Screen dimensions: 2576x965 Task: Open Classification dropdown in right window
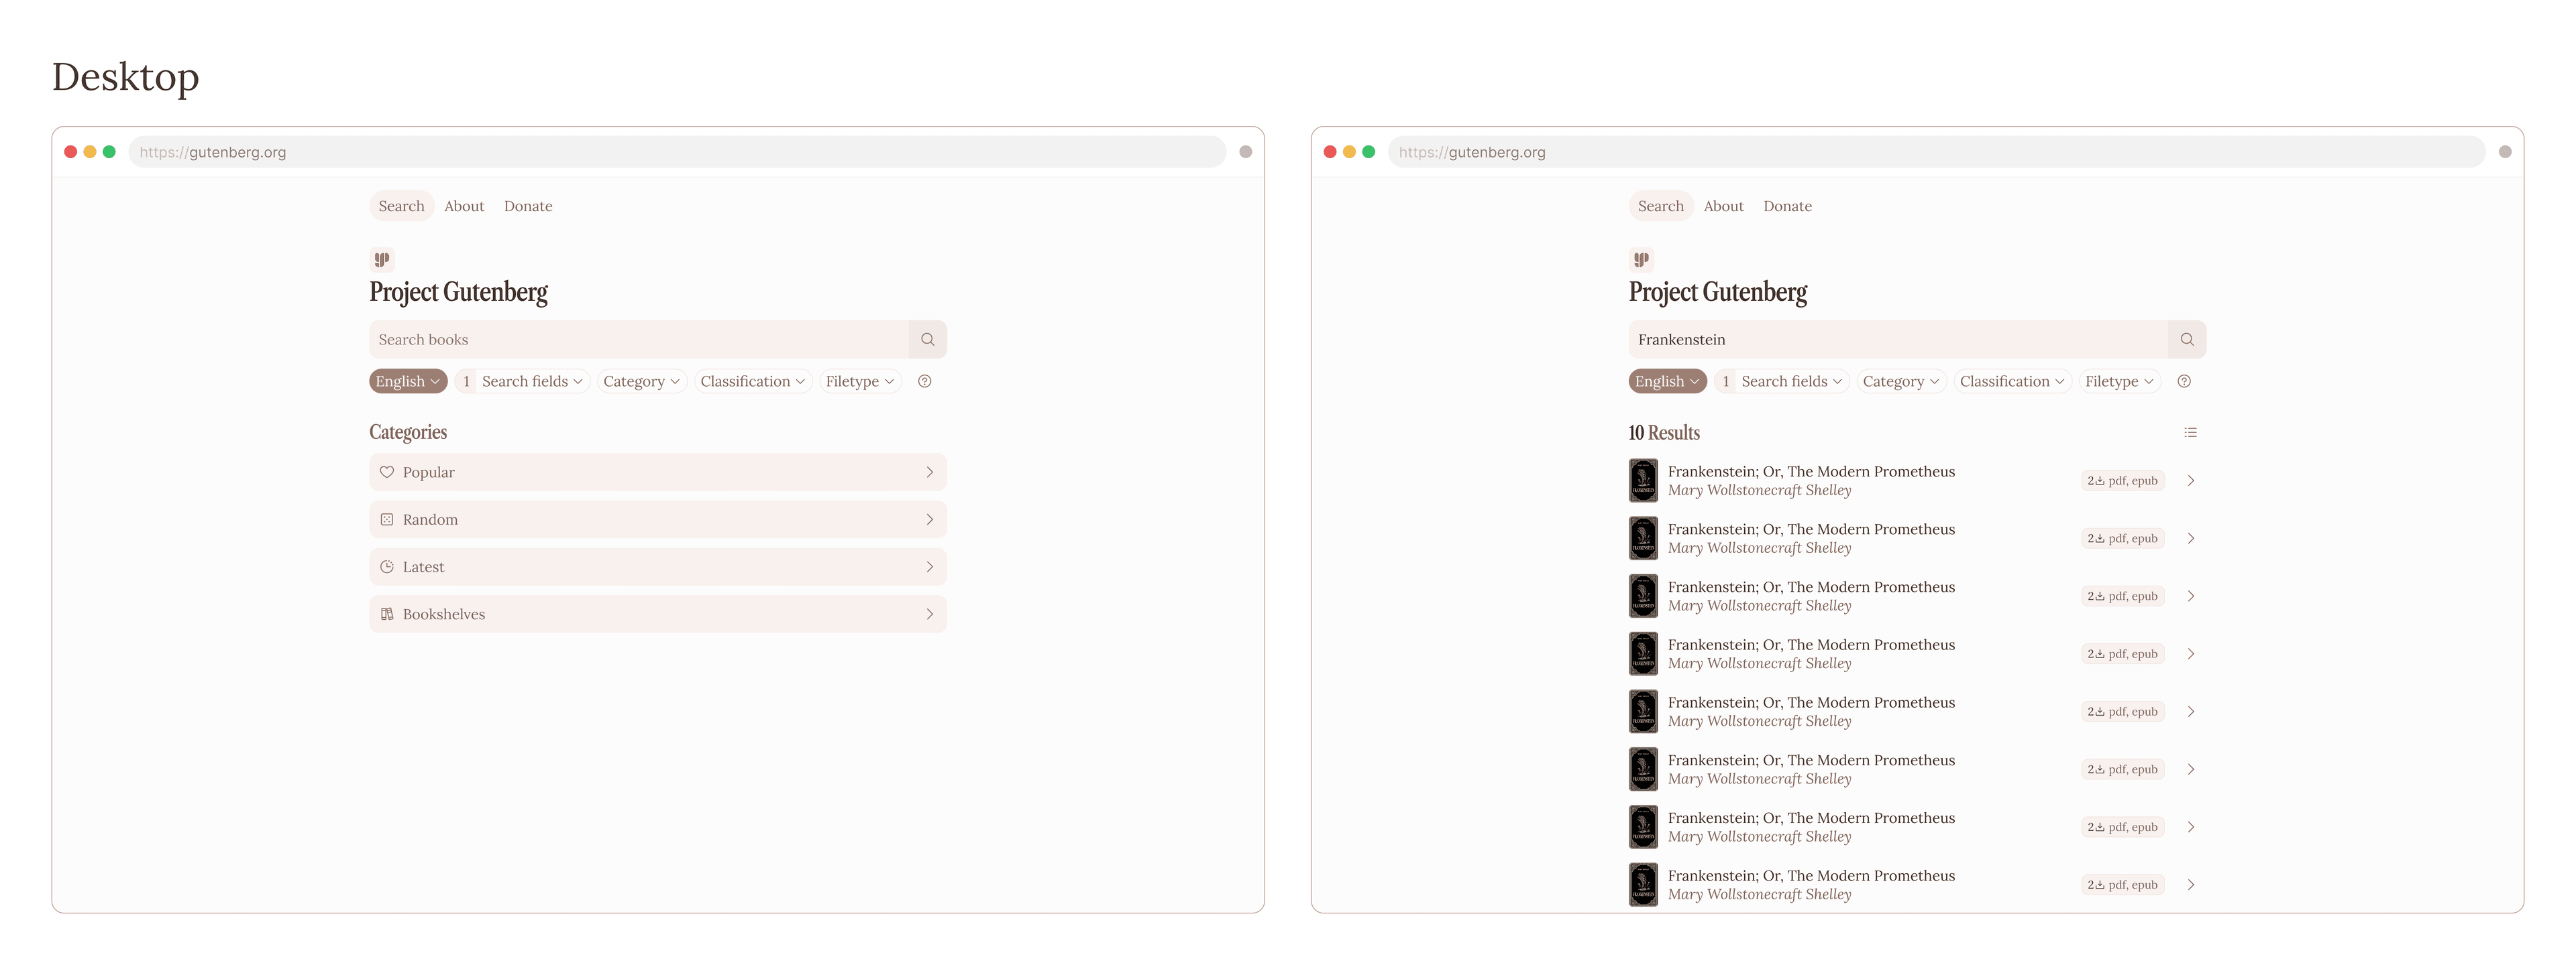coord(2012,381)
